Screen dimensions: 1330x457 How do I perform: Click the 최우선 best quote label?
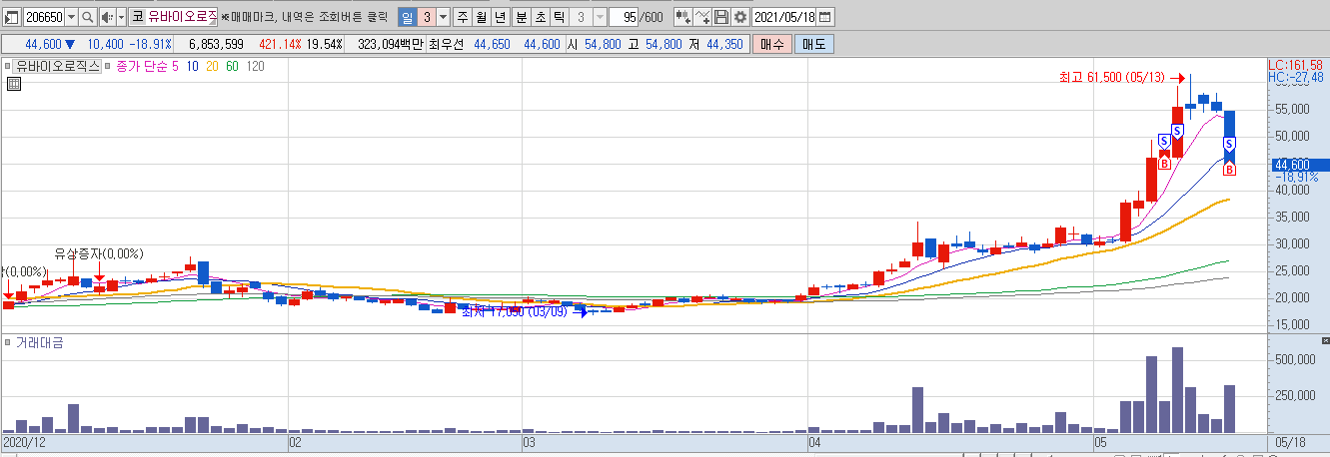(447, 45)
